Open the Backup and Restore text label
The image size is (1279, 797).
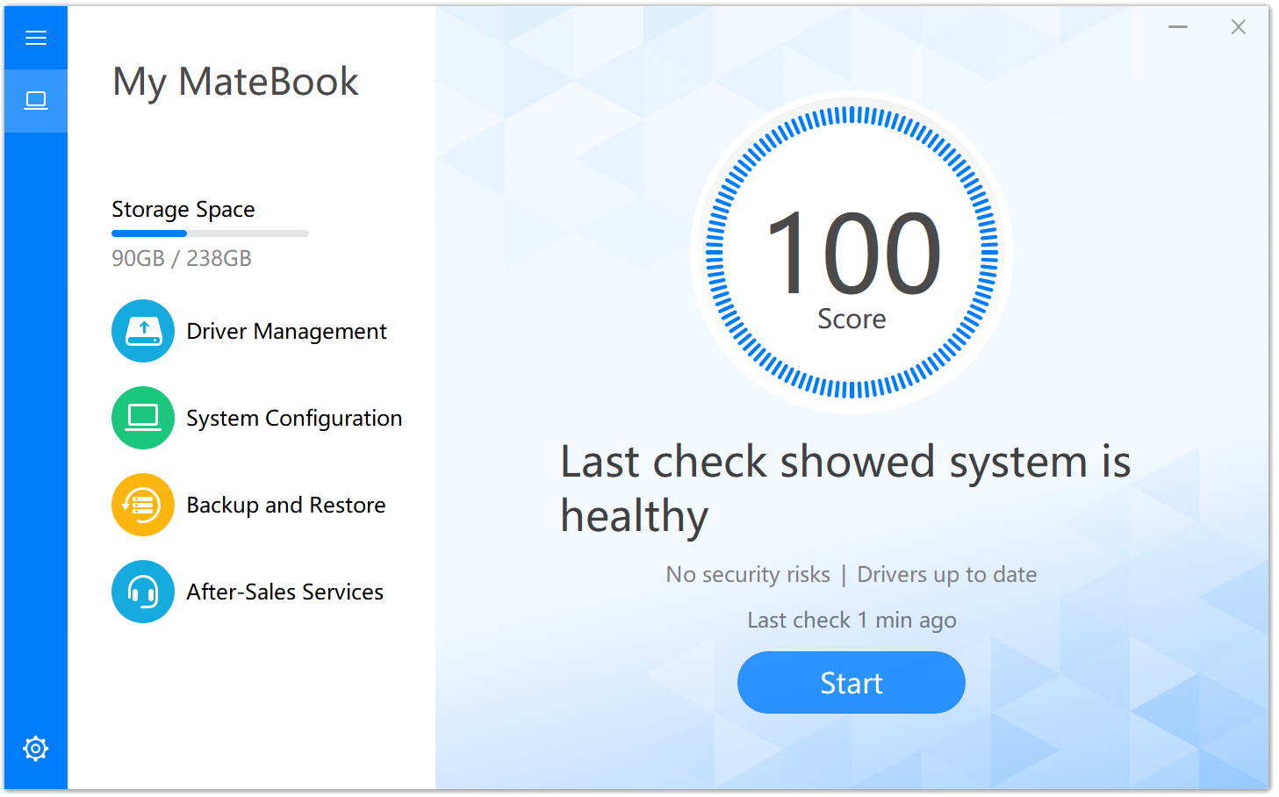click(286, 505)
